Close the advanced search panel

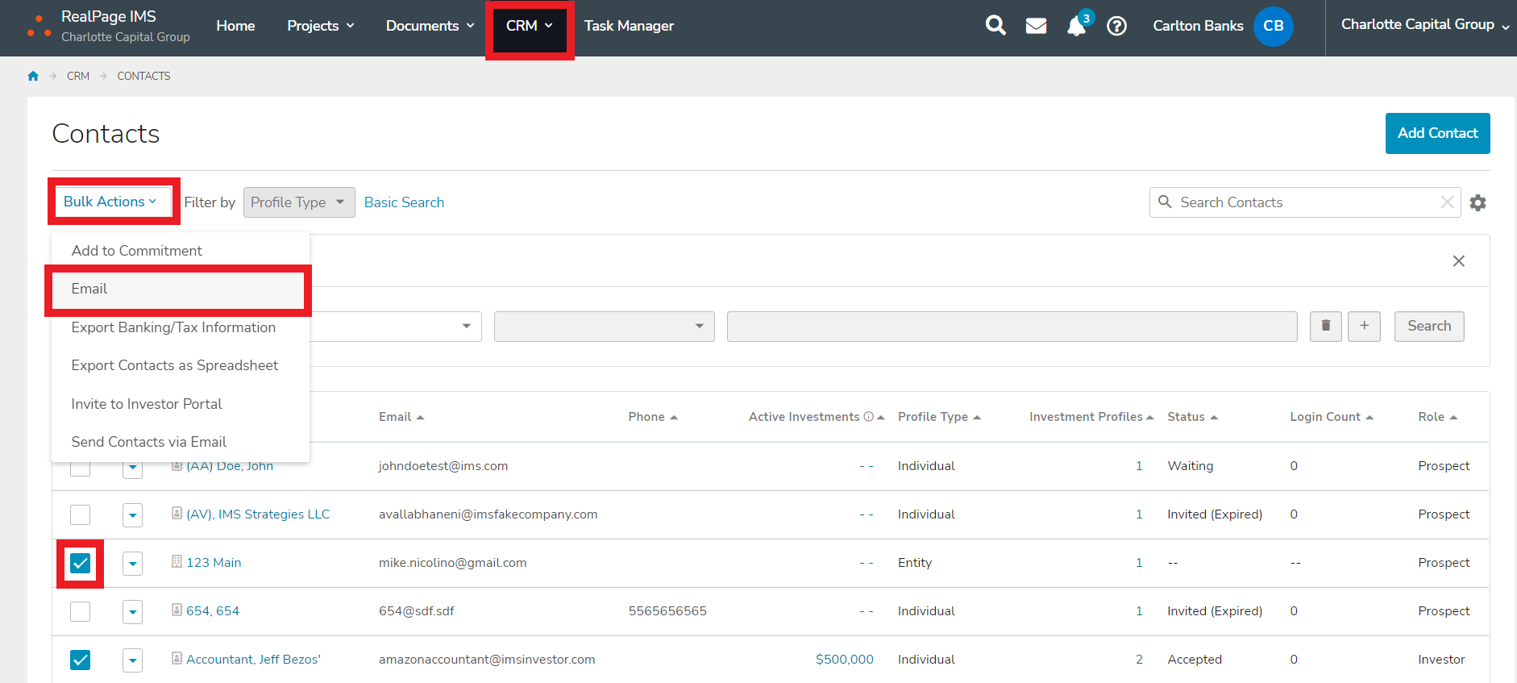coord(1458,261)
